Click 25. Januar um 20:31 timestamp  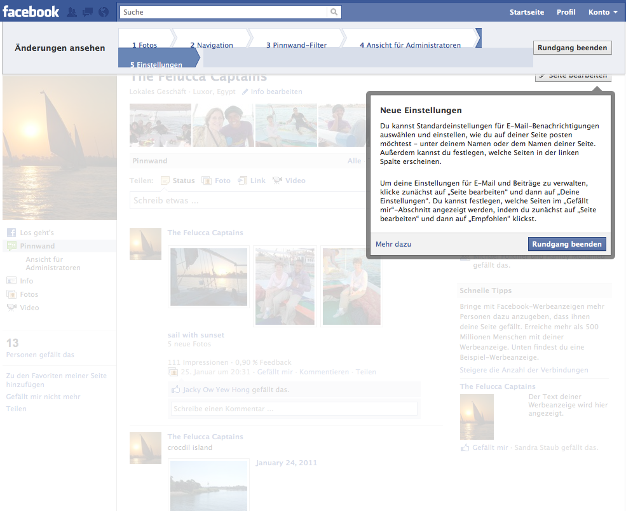point(215,372)
